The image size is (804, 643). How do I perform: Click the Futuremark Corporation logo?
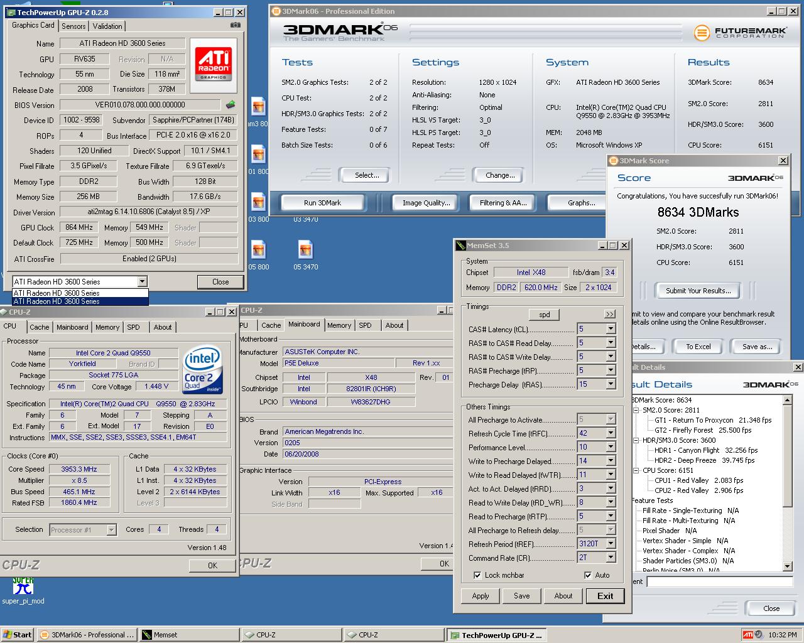pos(739,33)
